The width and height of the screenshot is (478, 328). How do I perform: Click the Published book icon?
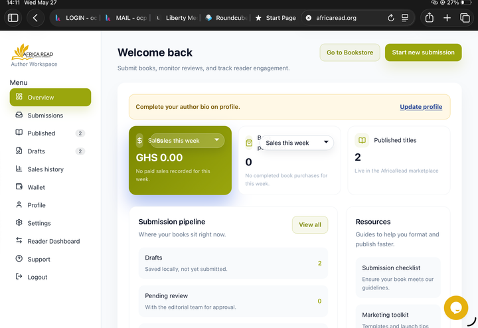pos(19,133)
